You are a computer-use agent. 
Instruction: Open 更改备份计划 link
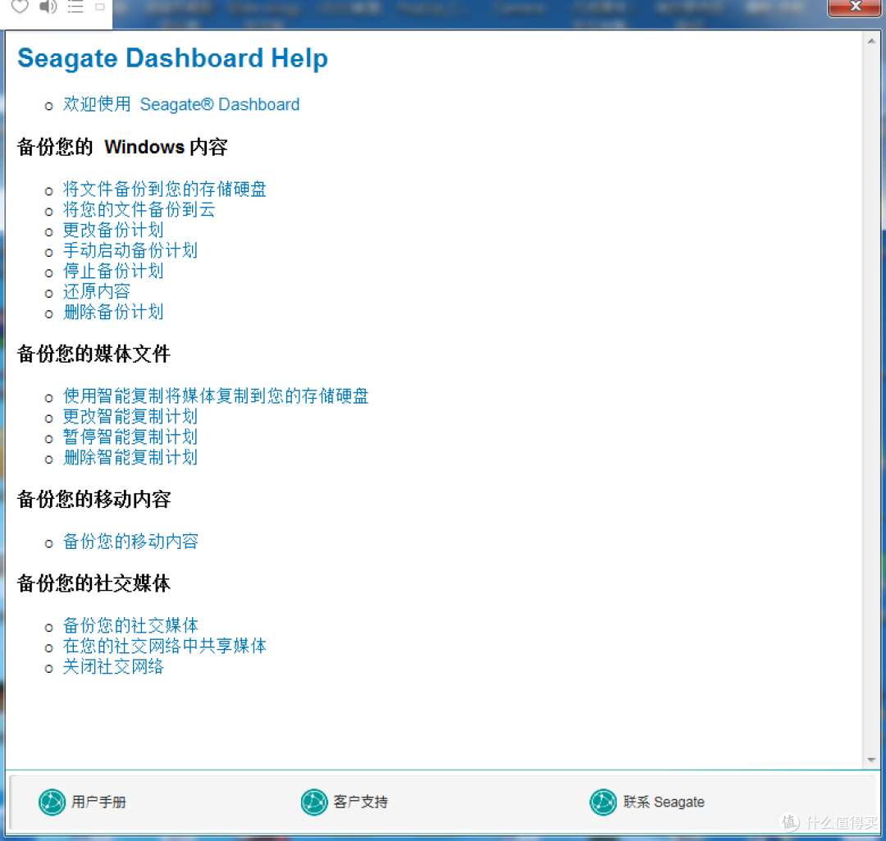(x=113, y=230)
